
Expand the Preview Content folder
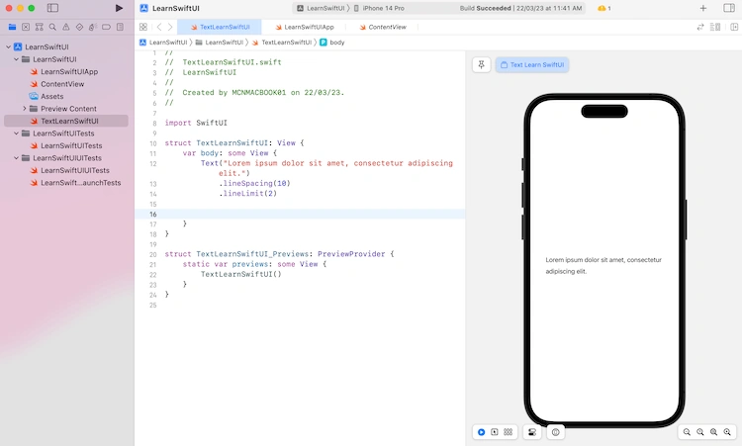coord(25,109)
